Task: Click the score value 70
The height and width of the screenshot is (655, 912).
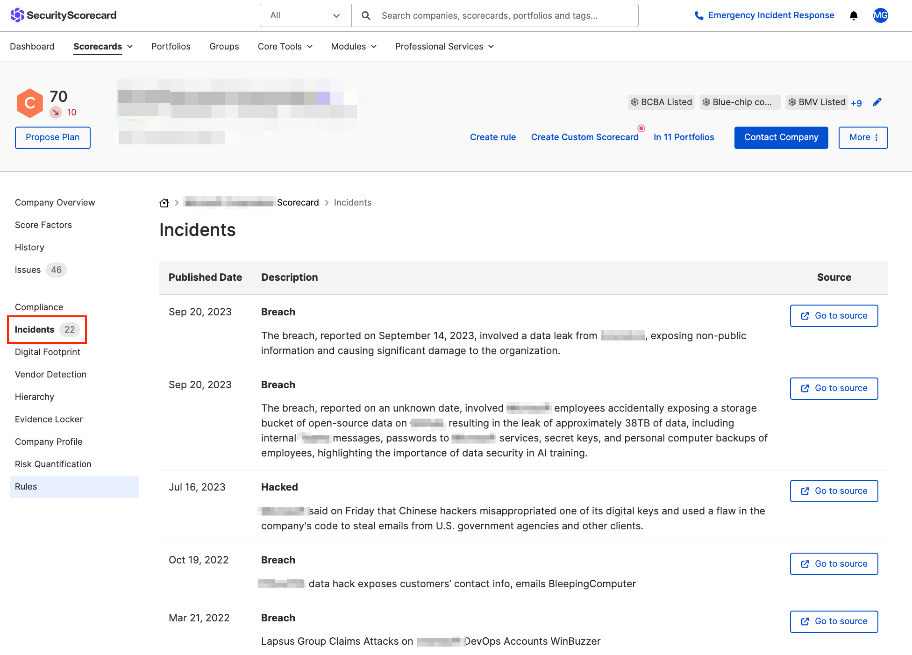Action: (59, 97)
